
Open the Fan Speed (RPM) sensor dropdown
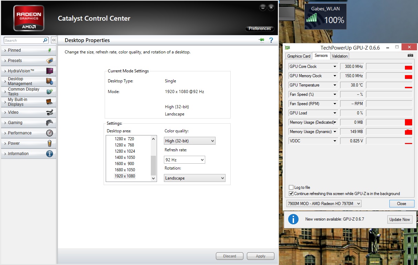(x=334, y=104)
